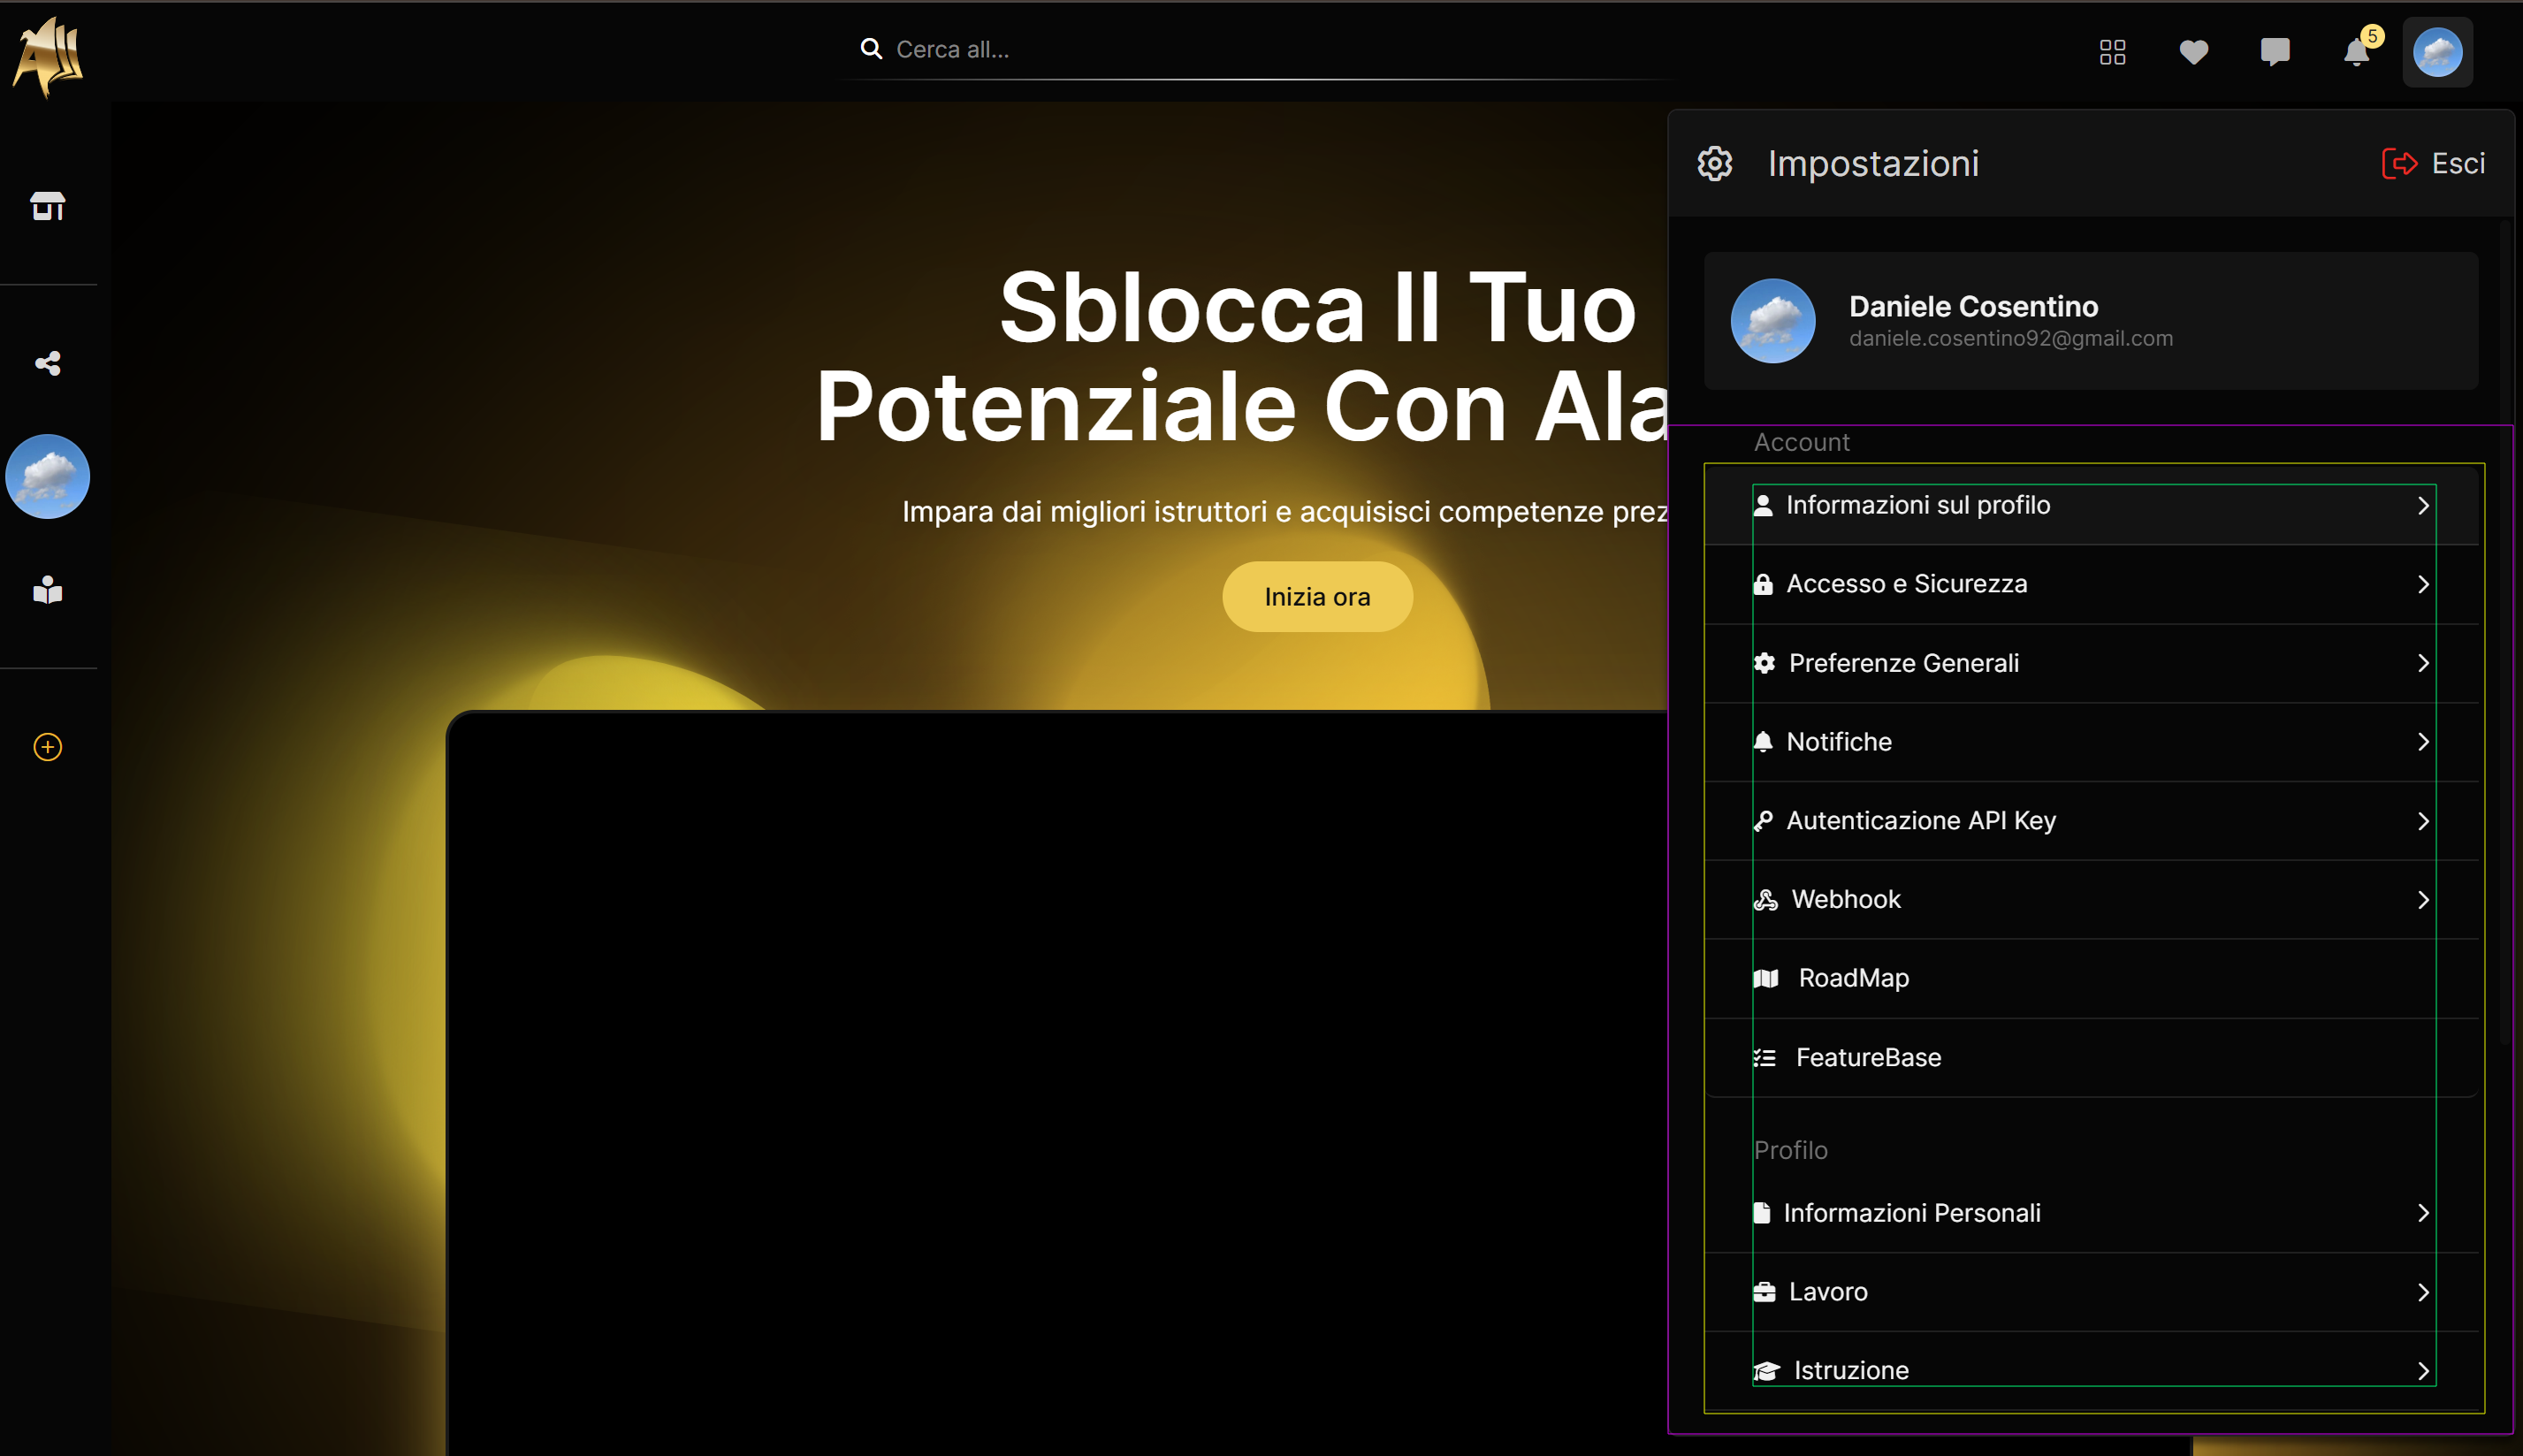Open Informazioni Personali entry
The height and width of the screenshot is (1456, 2523).
(x=2092, y=1213)
